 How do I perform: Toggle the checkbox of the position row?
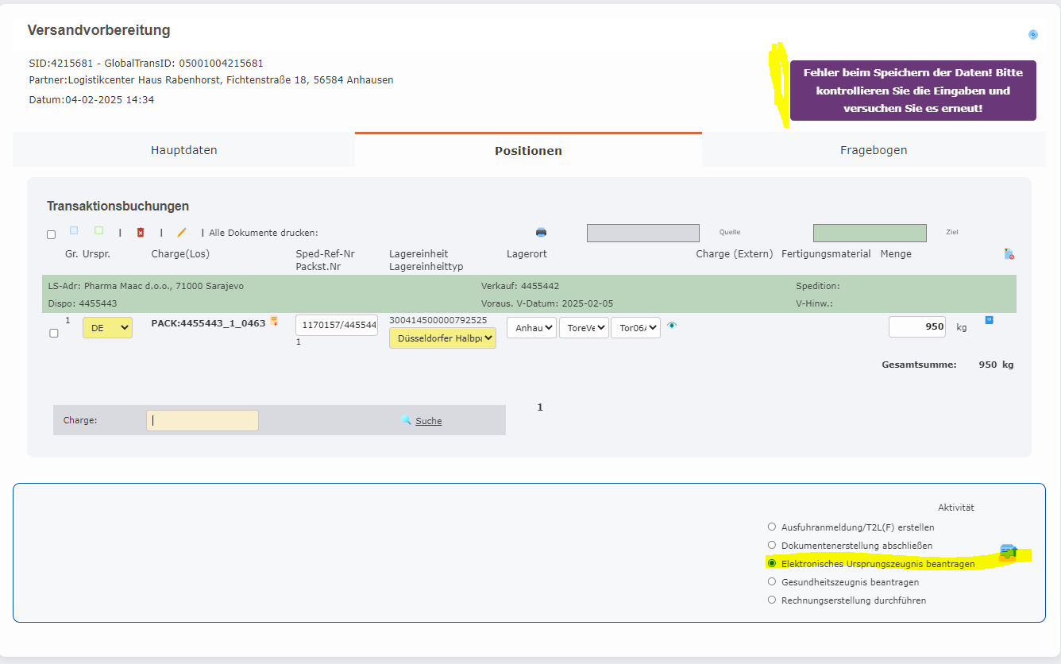click(x=53, y=333)
